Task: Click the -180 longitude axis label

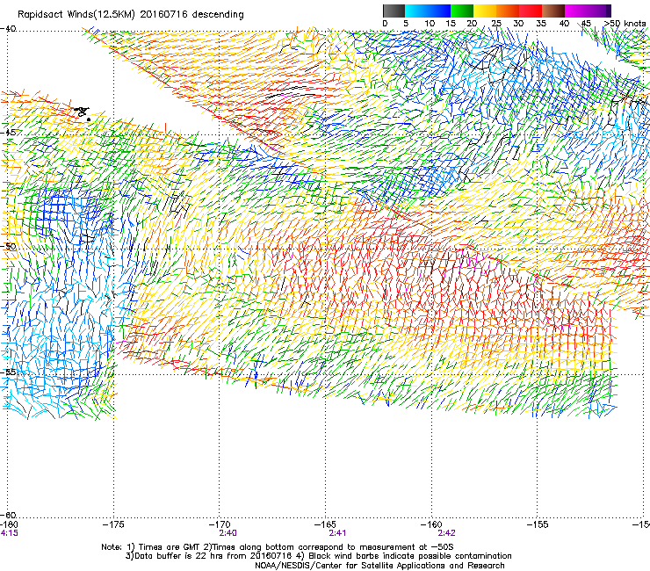Action: point(9,524)
